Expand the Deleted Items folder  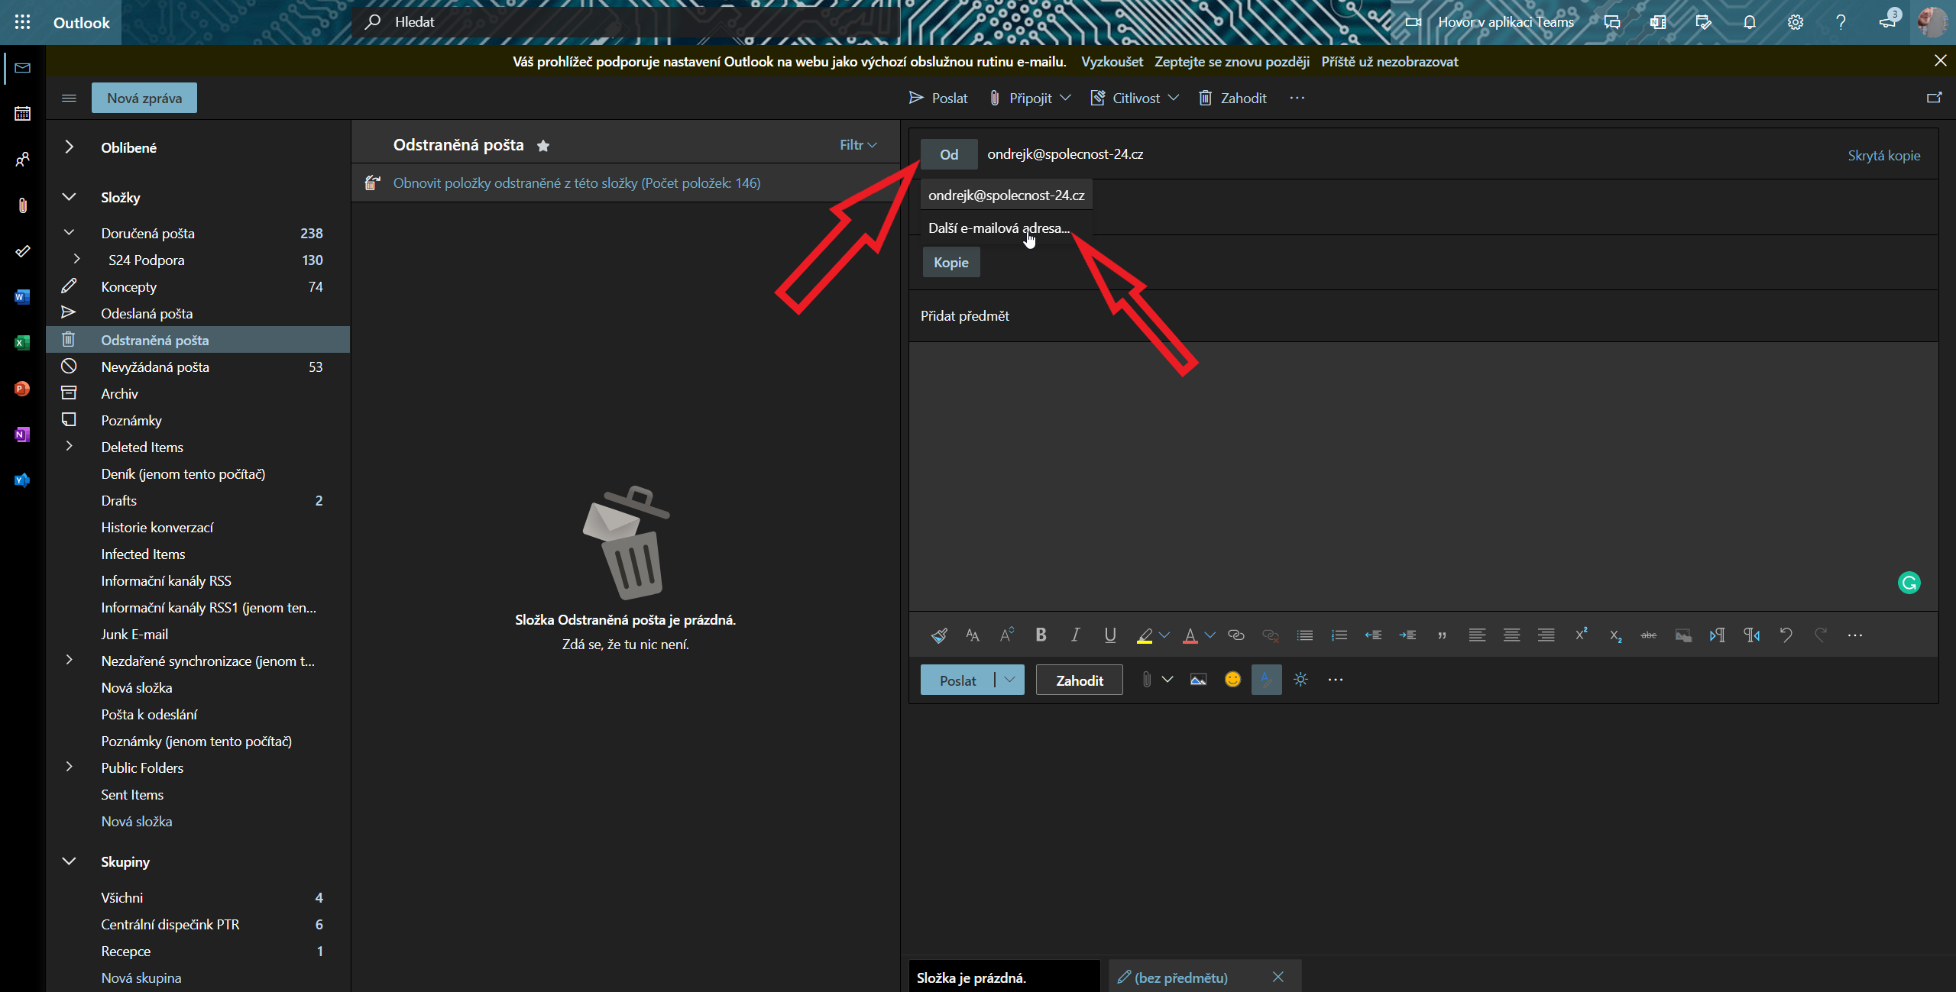pos(69,447)
